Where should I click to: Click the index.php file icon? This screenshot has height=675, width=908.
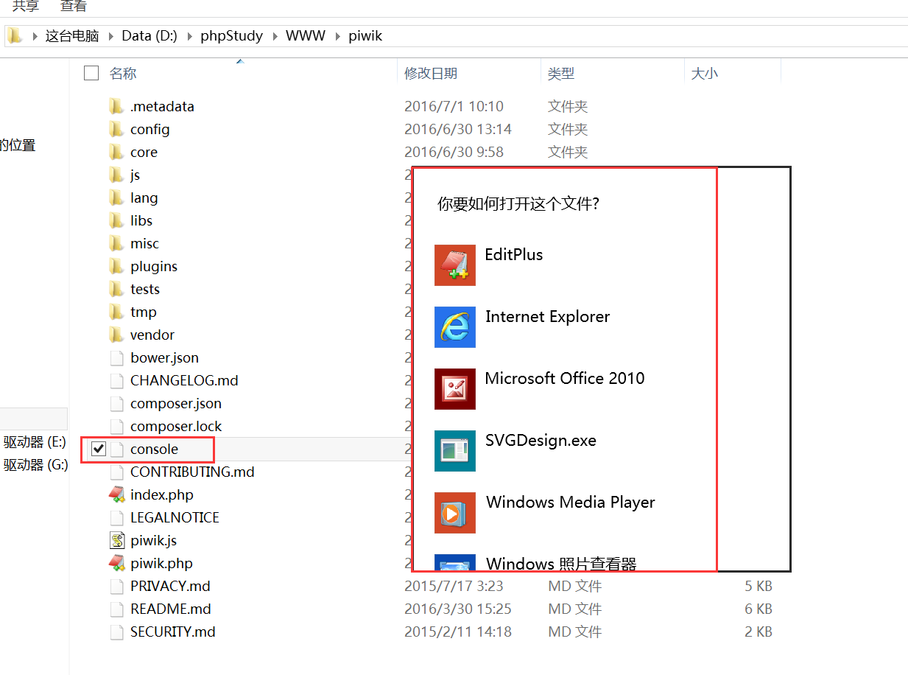(116, 494)
